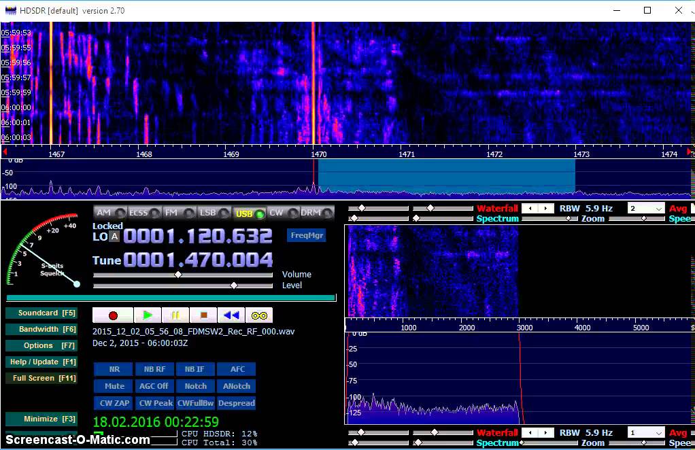695x450 pixels.
Task: Click the CW ZAP button
Action: pos(114,403)
